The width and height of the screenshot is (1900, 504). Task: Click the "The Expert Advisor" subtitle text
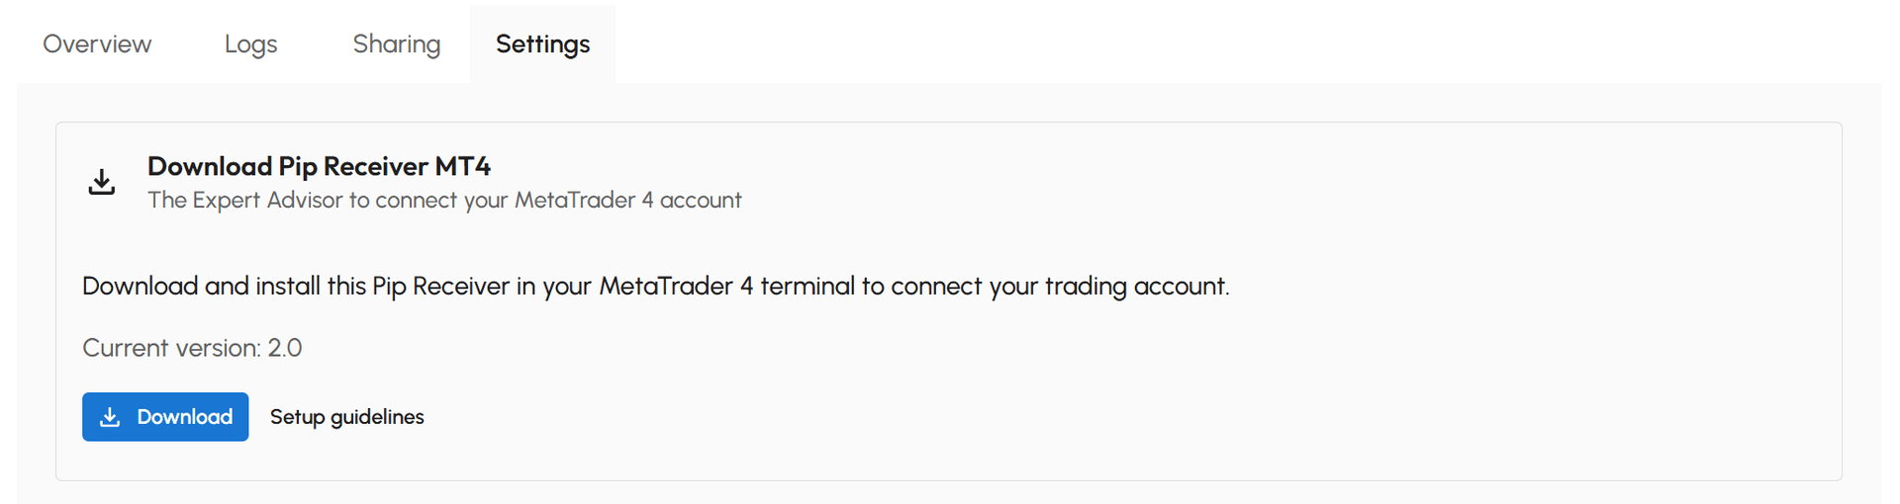click(443, 201)
